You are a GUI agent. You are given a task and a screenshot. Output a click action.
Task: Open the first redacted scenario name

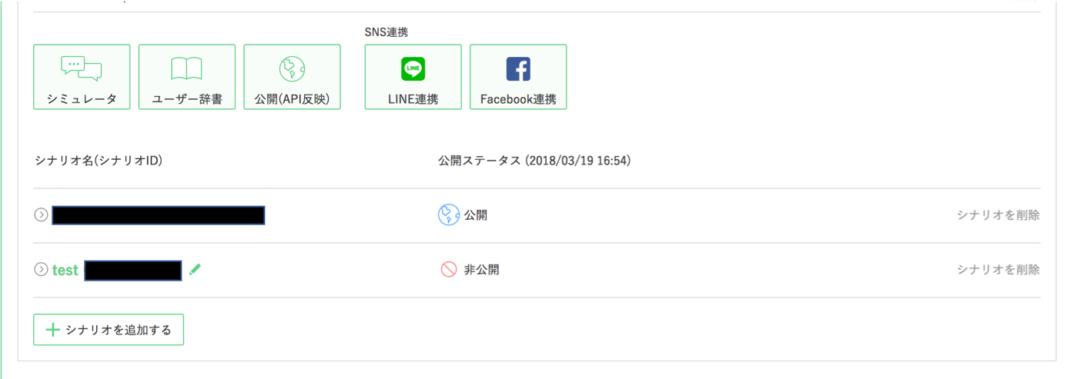pos(158,215)
